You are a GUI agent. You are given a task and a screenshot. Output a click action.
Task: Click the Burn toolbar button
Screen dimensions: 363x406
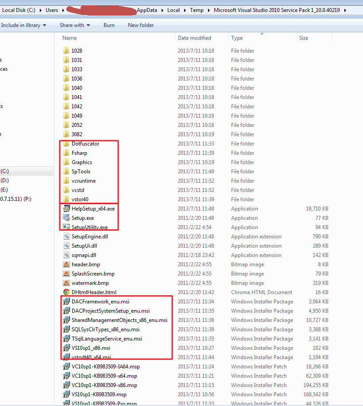[109, 25]
